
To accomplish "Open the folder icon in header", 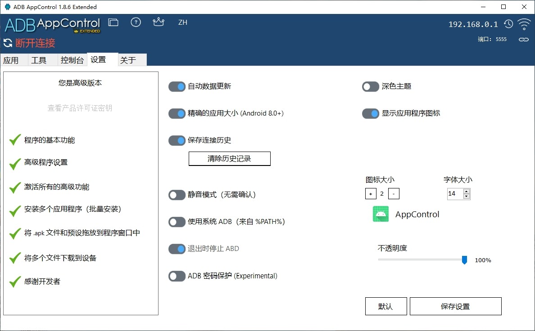I will pos(113,22).
